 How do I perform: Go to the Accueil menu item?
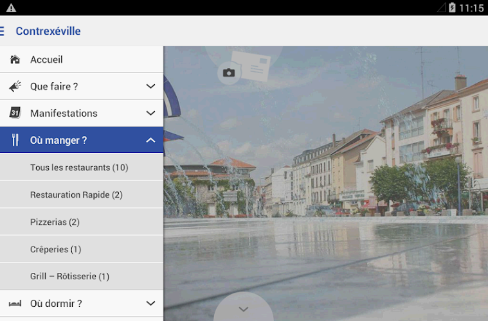[82, 59]
